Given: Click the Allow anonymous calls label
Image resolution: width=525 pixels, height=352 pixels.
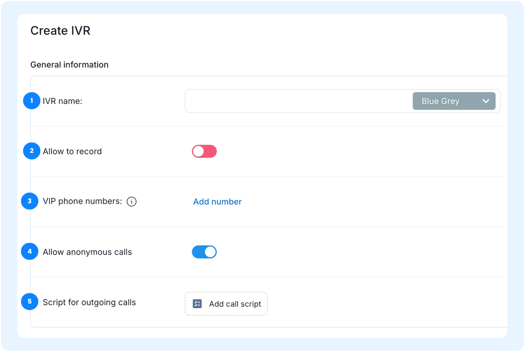Looking at the screenshot, I should (x=87, y=252).
